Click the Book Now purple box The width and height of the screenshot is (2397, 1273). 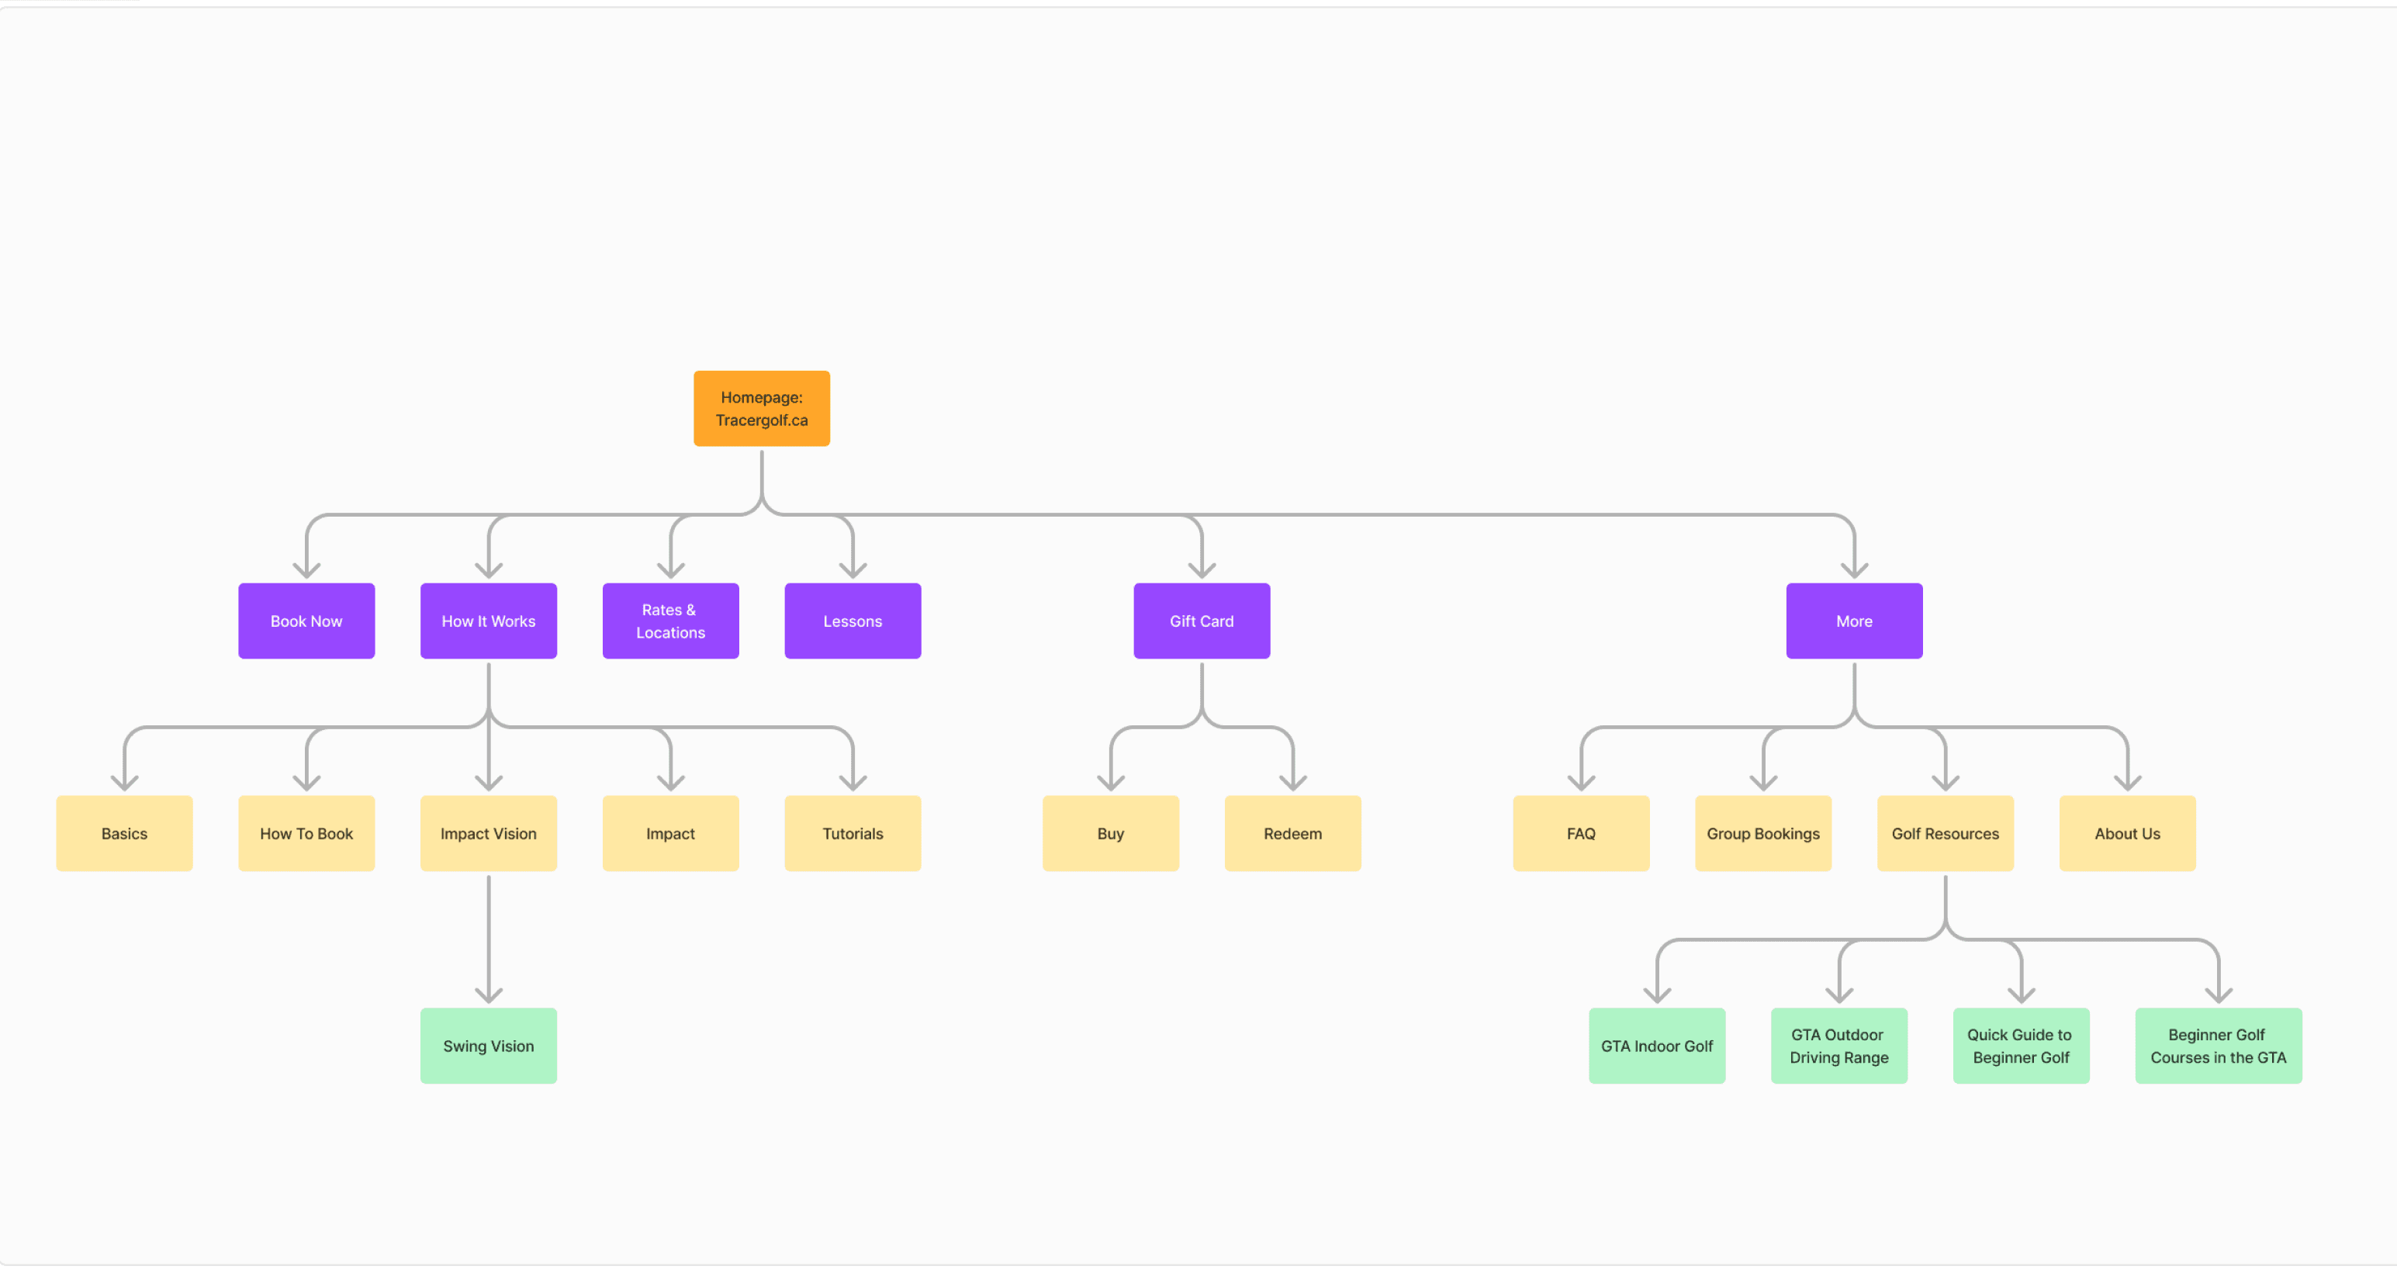pyautogui.click(x=306, y=621)
